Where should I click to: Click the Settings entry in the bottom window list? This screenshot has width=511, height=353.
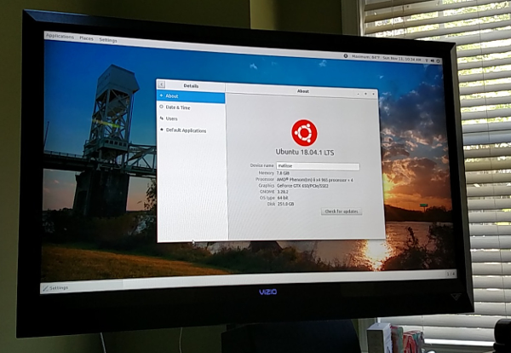tap(58, 288)
